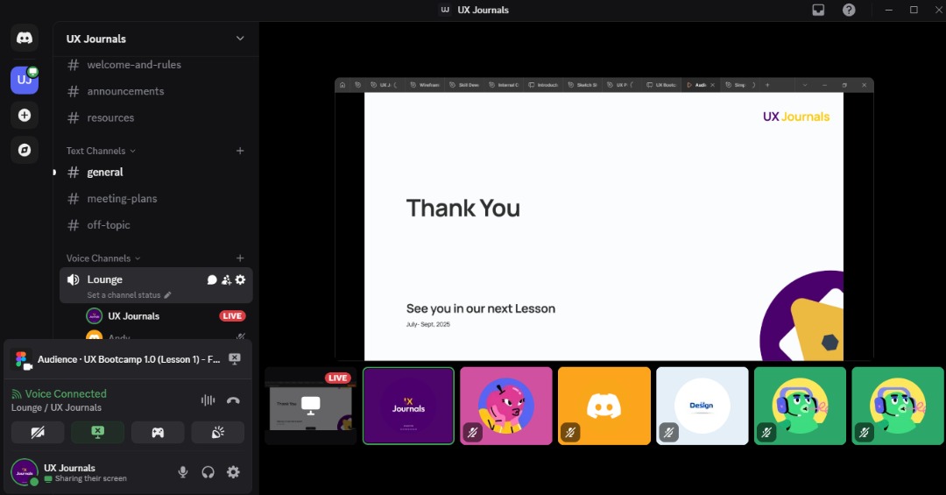
Task: Toggle camera on or off
Action: (x=38, y=432)
